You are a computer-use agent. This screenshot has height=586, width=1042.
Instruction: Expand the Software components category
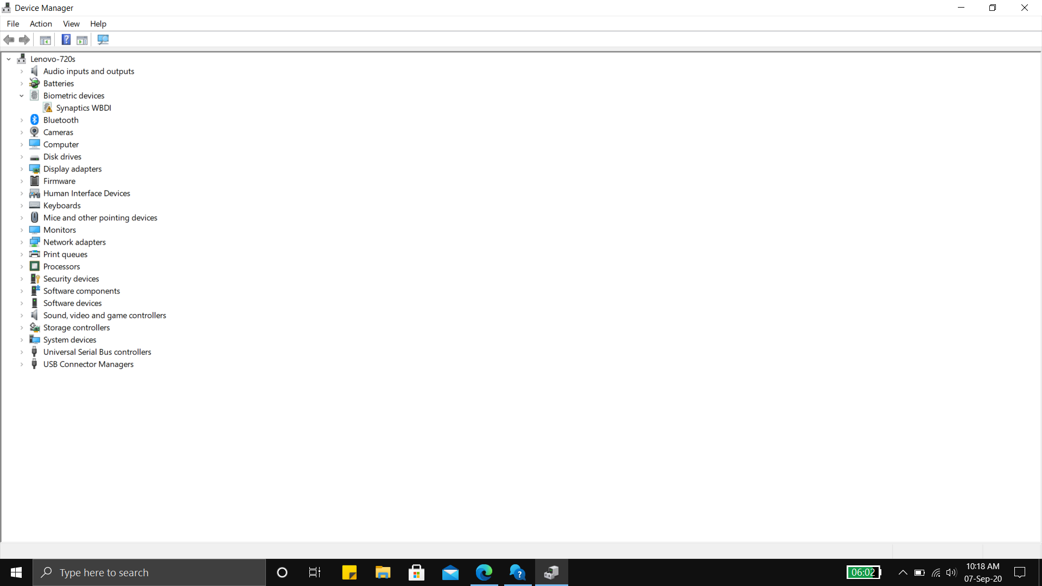22,291
